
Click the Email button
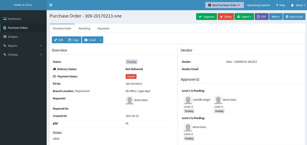pos(90,40)
